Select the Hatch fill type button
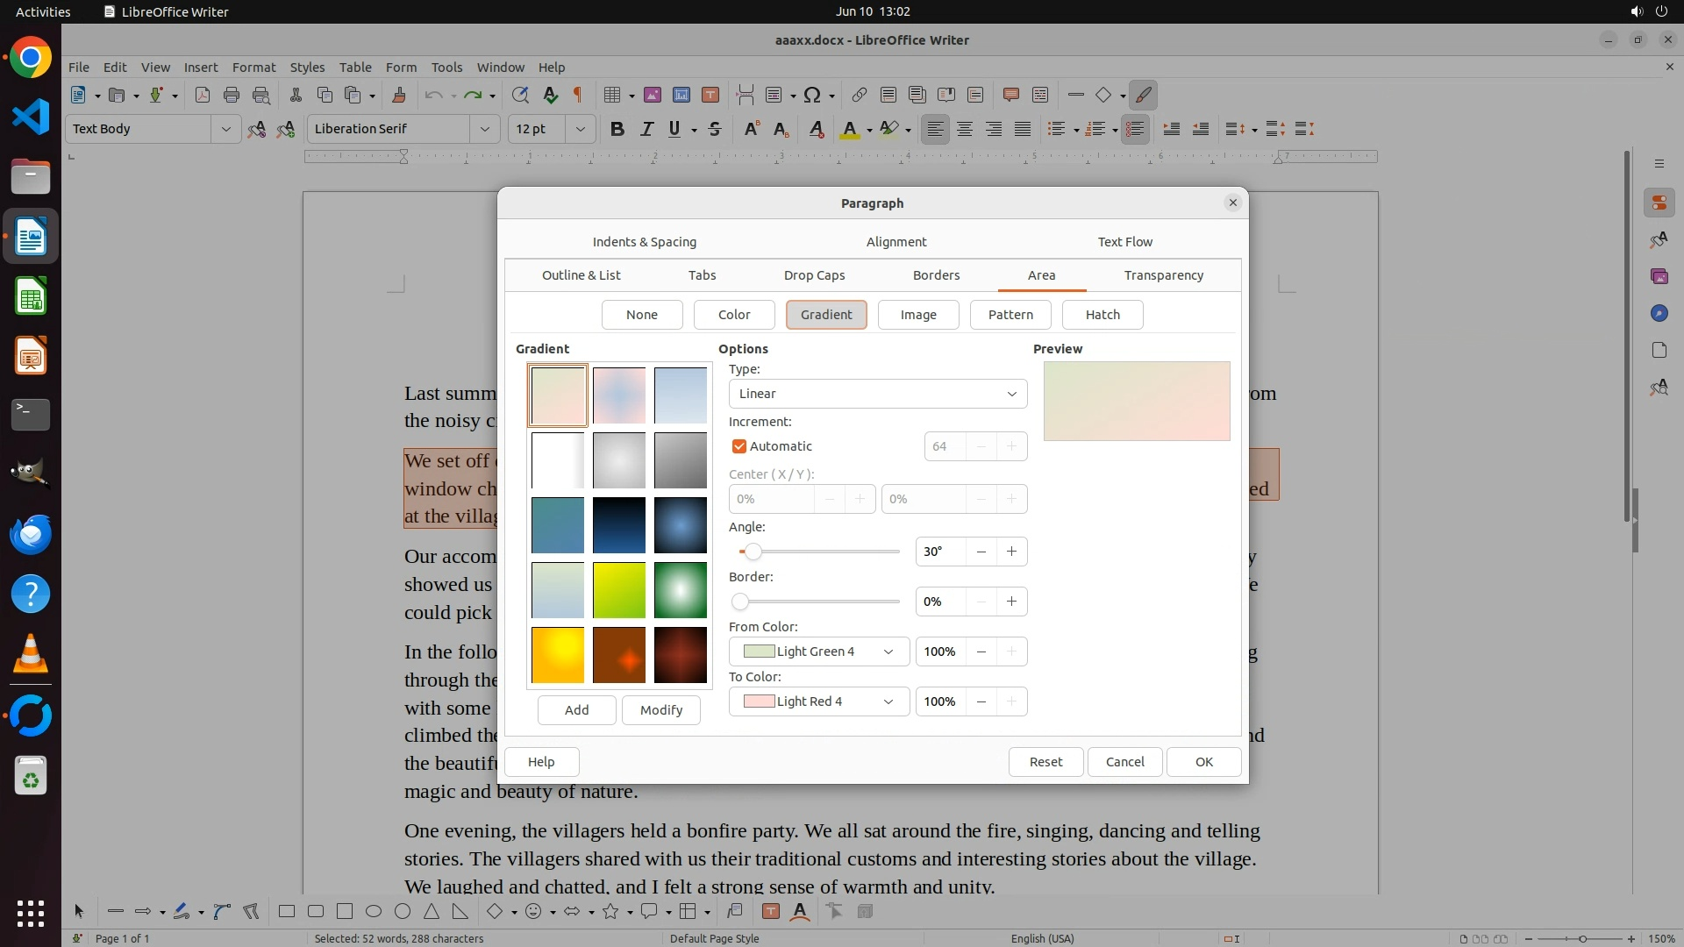The width and height of the screenshot is (1684, 947). [1102, 315]
